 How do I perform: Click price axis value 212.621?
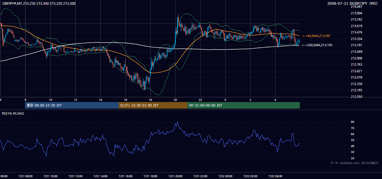coord(356,71)
